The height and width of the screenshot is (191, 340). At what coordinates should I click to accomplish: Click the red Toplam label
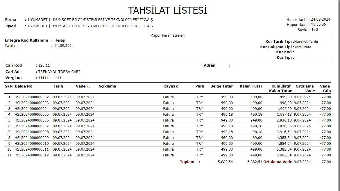(187, 162)
